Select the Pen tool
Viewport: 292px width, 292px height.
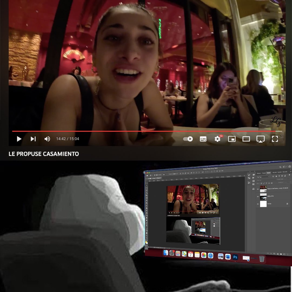coord(147,223)
